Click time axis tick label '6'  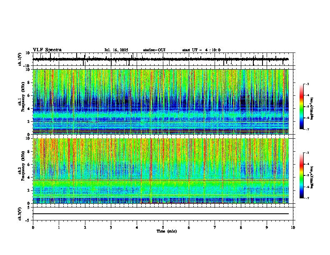(x=189, y=227)
